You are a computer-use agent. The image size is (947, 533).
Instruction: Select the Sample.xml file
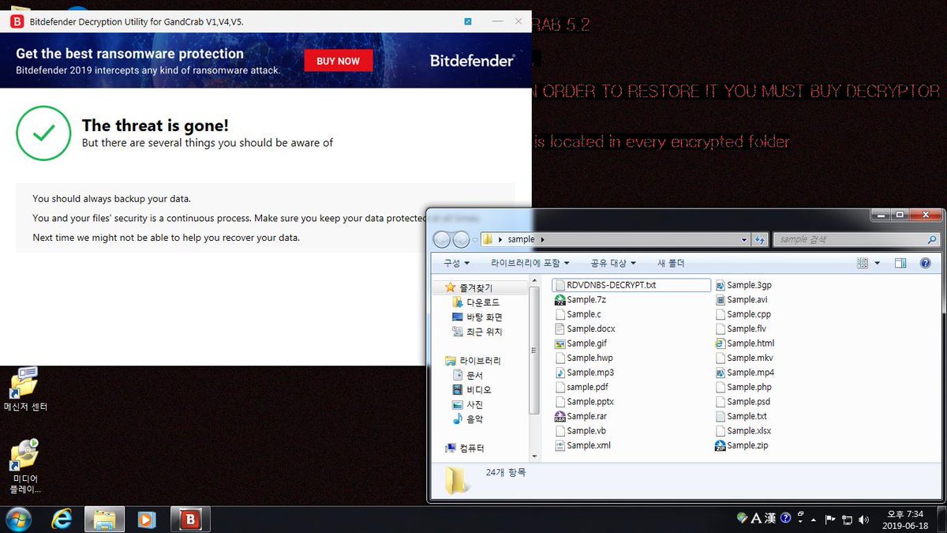[582, 445]
